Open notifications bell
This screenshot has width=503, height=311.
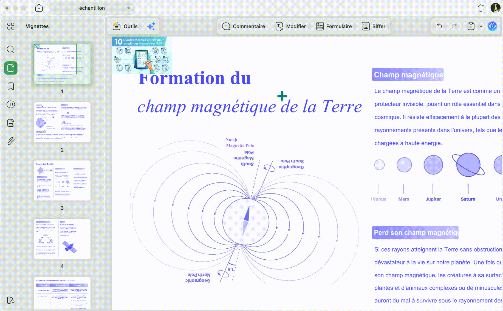481,8
